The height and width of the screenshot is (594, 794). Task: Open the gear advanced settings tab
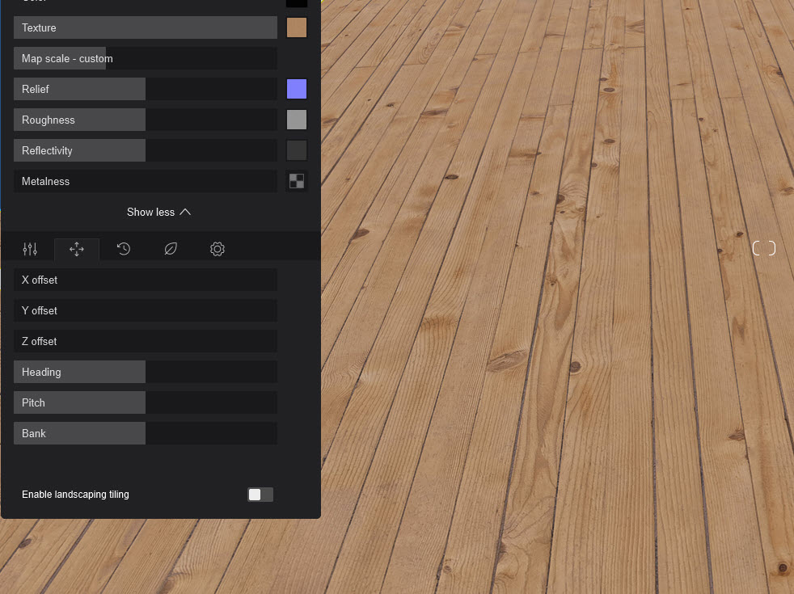pyautogui.click(x=218, y=249)
